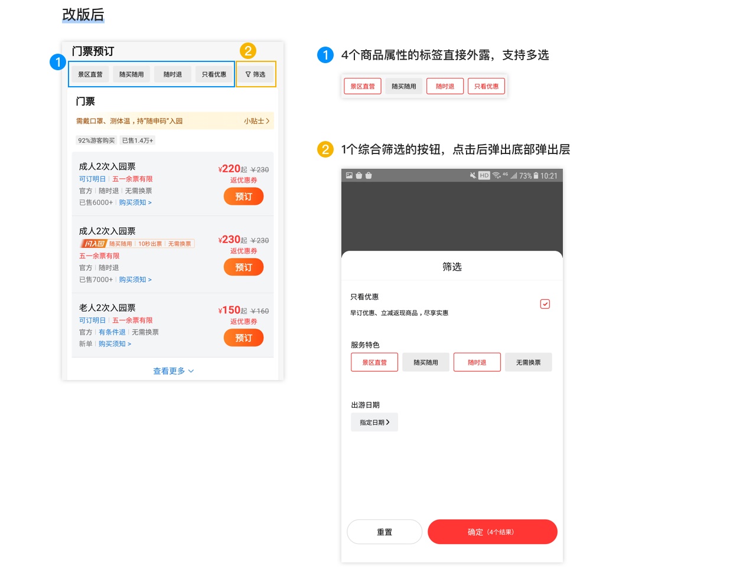Screen dimensions: 756x573
Task: Tap the battery indicator icon
Action: point(536,175)
